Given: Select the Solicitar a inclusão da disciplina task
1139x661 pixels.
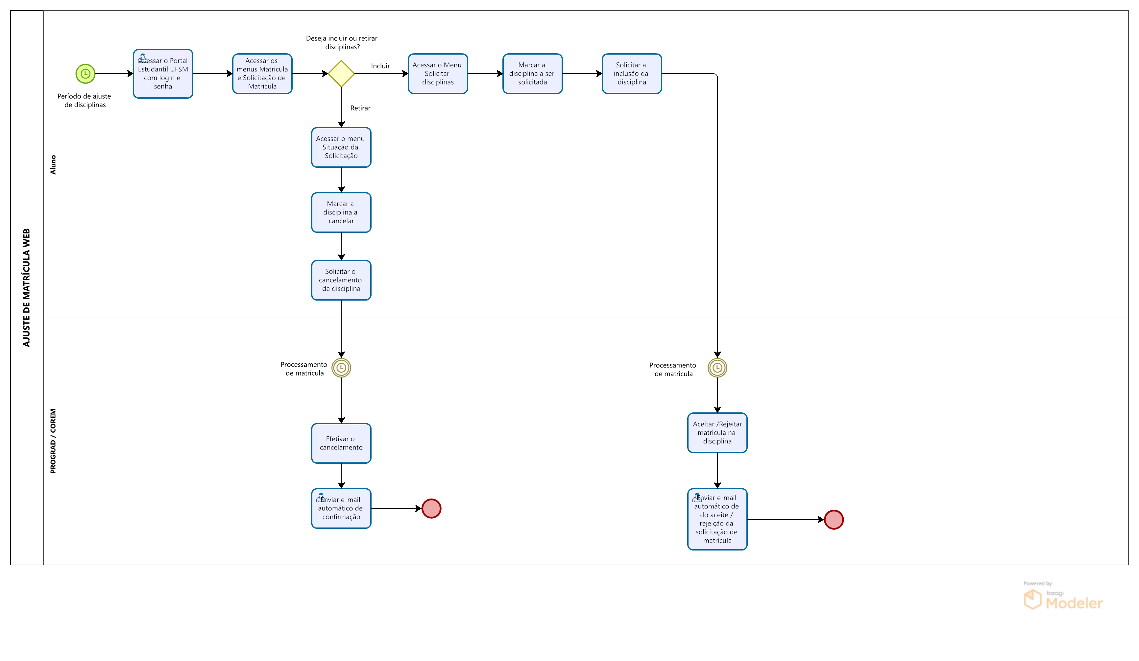Looking at the screenshot, I should click(x=631, y=74).
